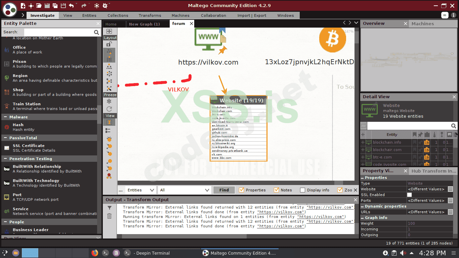Viewport: 459px width, 258px height.
Task: Click the Maltego application logo button
Action: pos(10,9)
